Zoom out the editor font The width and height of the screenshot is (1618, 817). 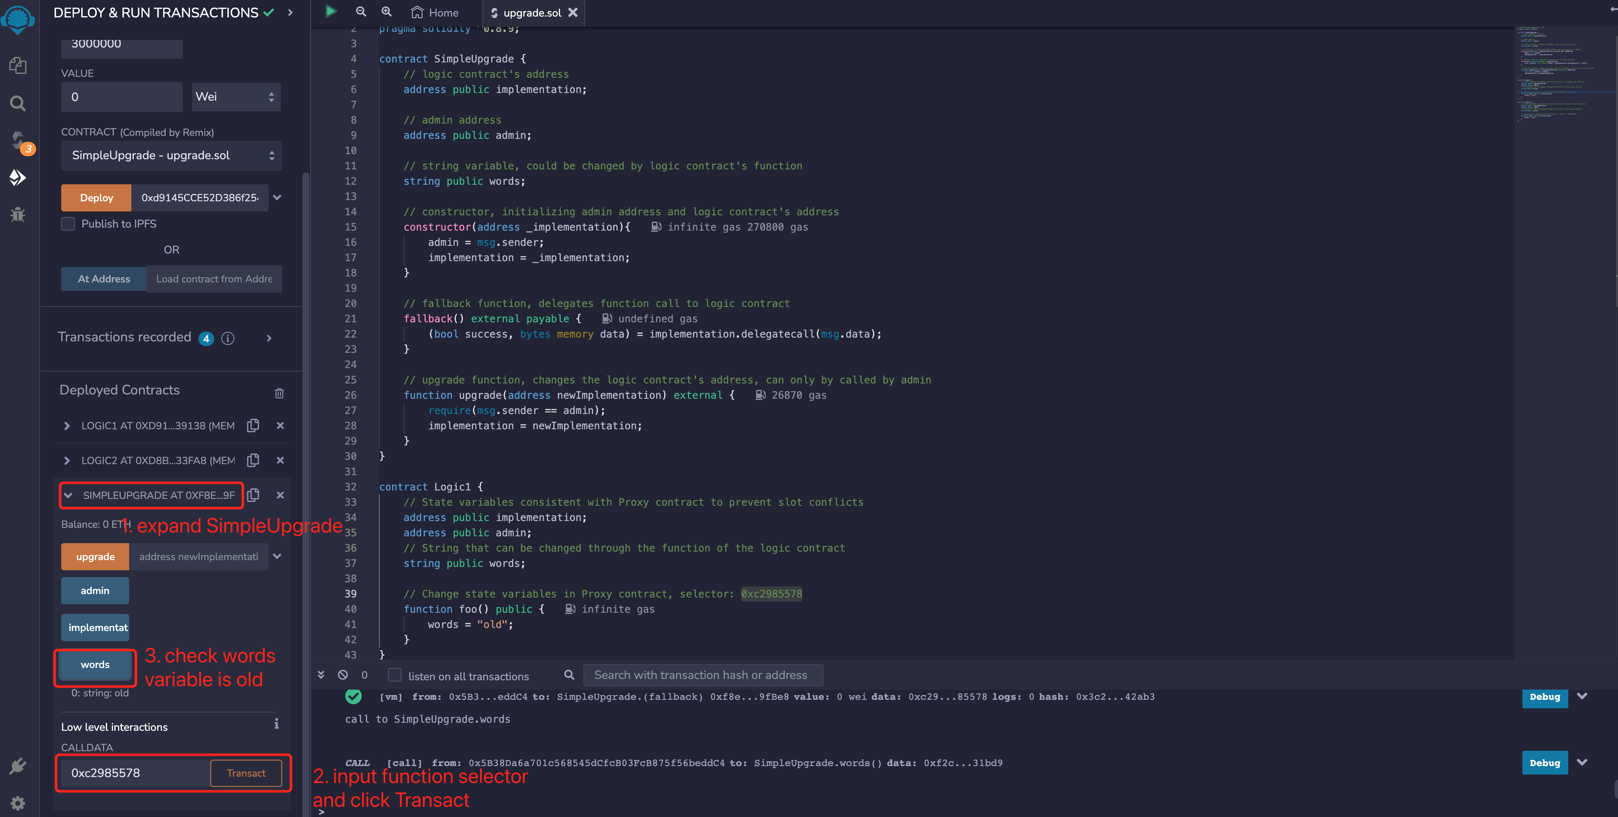click(361, 12)
